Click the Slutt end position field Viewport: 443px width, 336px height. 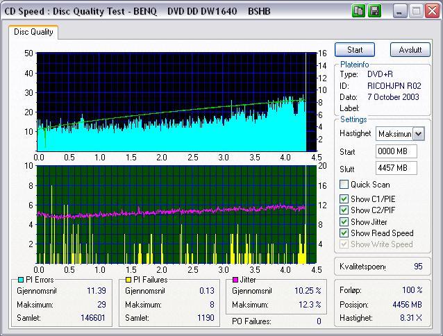point(395,168)
